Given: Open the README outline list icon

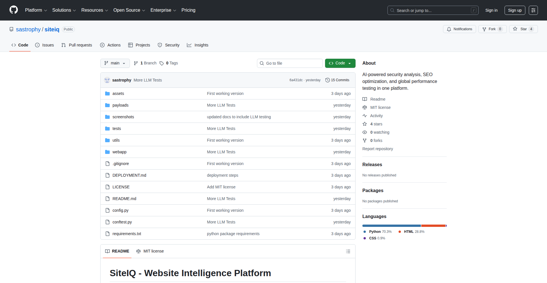Looking at the screenshot, I should tap(348, 251).
